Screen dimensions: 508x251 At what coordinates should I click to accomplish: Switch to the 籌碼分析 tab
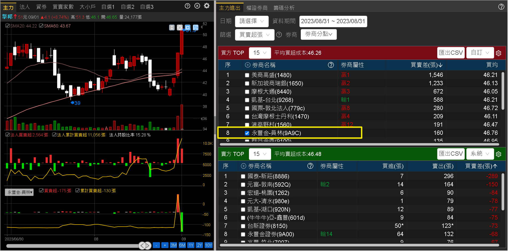pos(284,8)
